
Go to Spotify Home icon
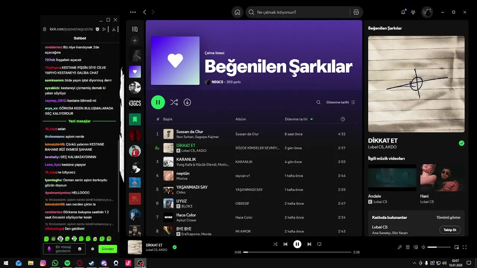pos(237,12)
